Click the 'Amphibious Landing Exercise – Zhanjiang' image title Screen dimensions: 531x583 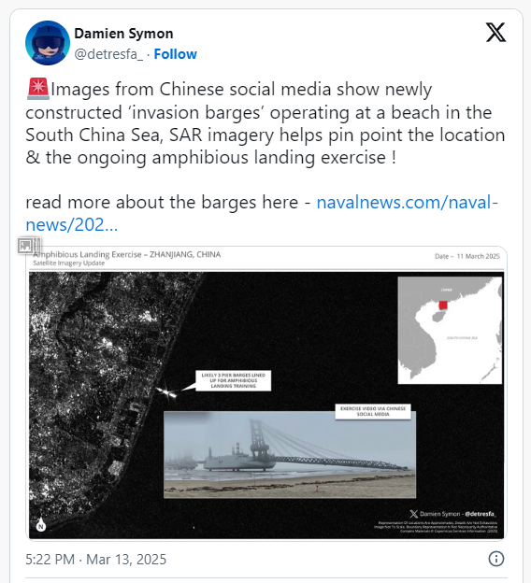[x=127, y=254]
